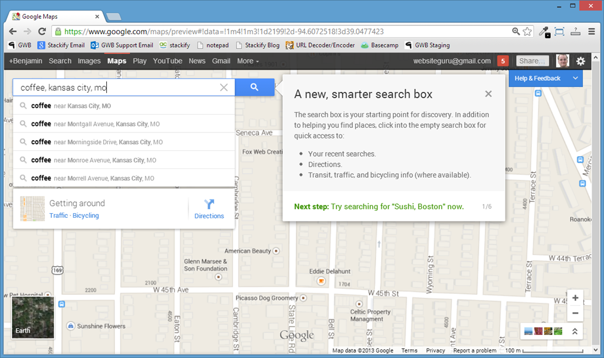
Task: Open a new browser tab
Action: coord(114,16)
